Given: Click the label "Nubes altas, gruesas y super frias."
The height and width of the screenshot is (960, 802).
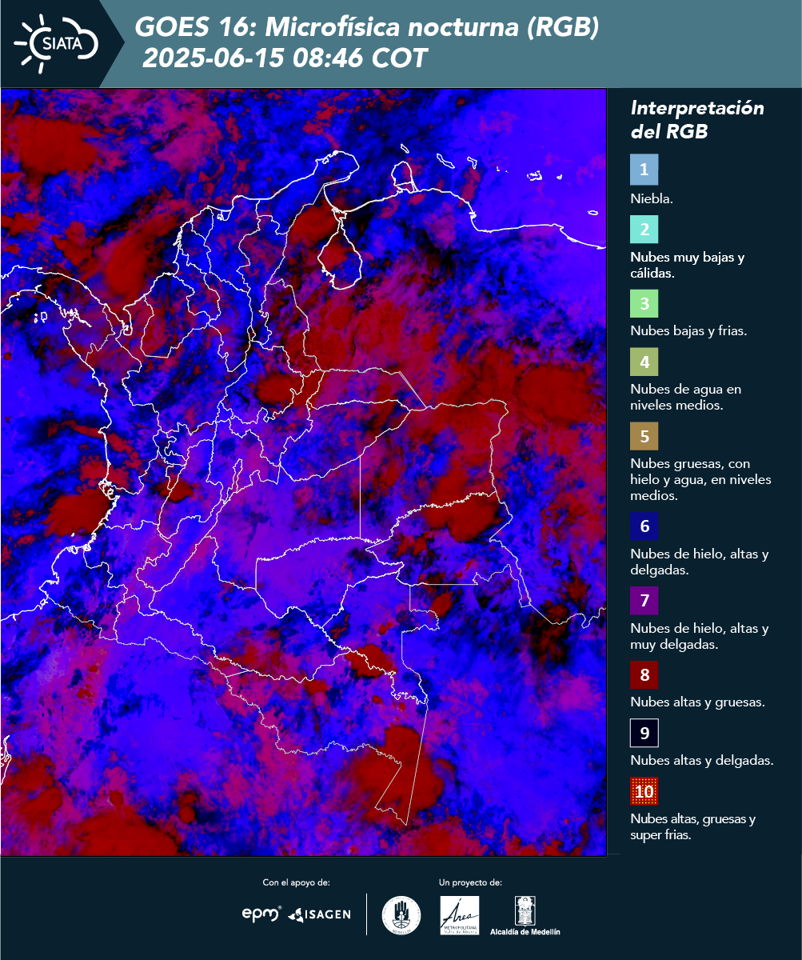Looking at the screenshot, I should coord(693,827).
